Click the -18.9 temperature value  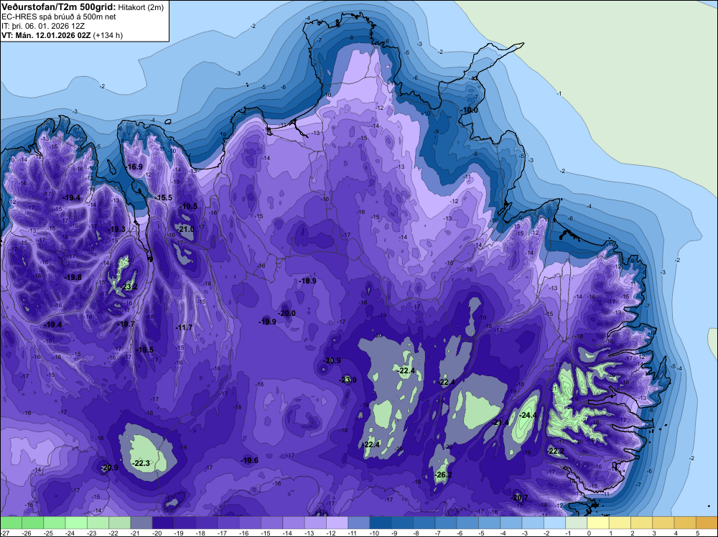tap(307, 281)
